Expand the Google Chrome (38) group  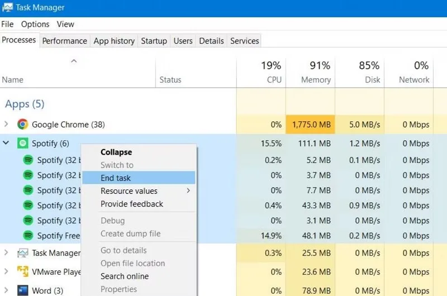pos(6,124)
